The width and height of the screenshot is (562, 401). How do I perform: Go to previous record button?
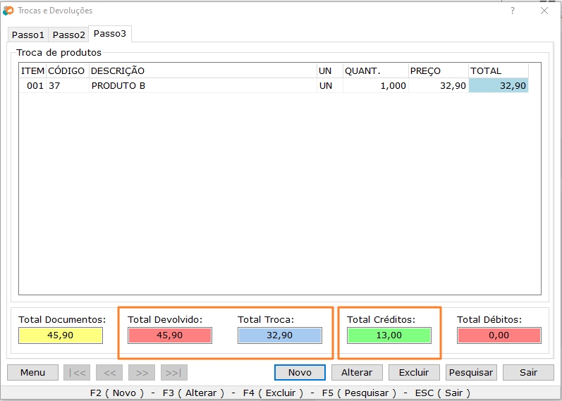(109, 373)
